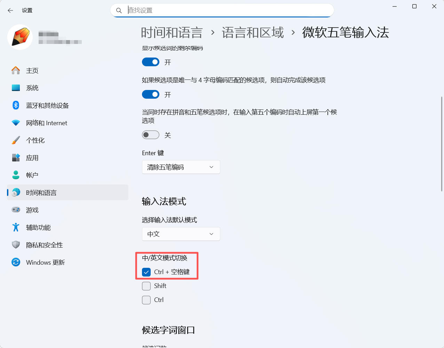Go to 时间和语言 in the breadcrumb
444x348 pixels.
[172, 33]
